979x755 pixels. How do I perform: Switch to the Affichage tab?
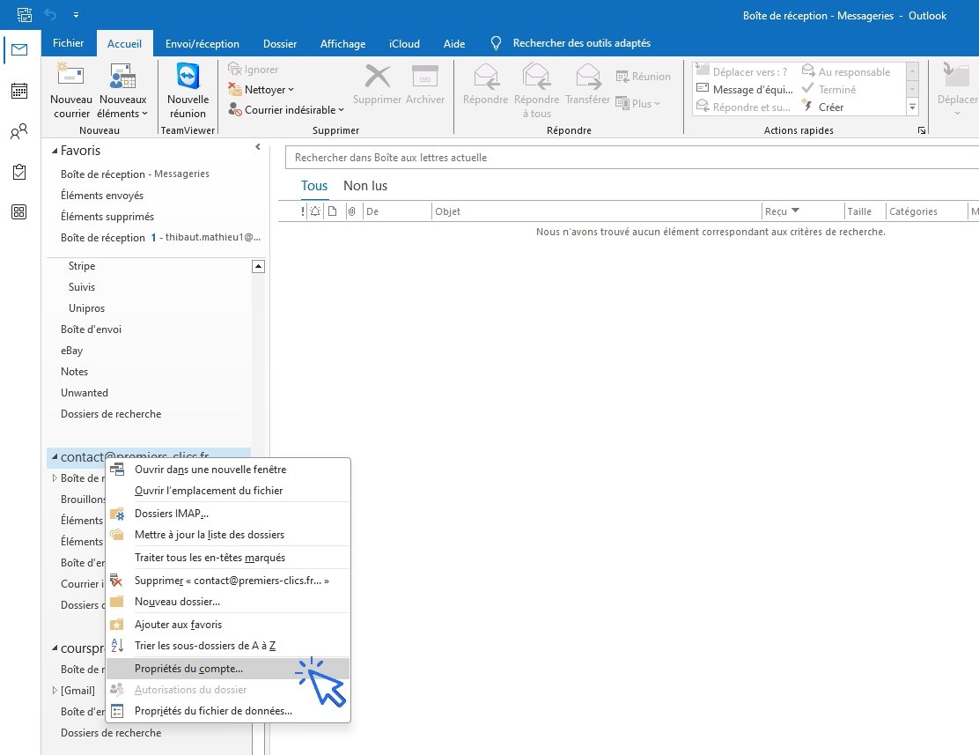click(x=342, y=44)
